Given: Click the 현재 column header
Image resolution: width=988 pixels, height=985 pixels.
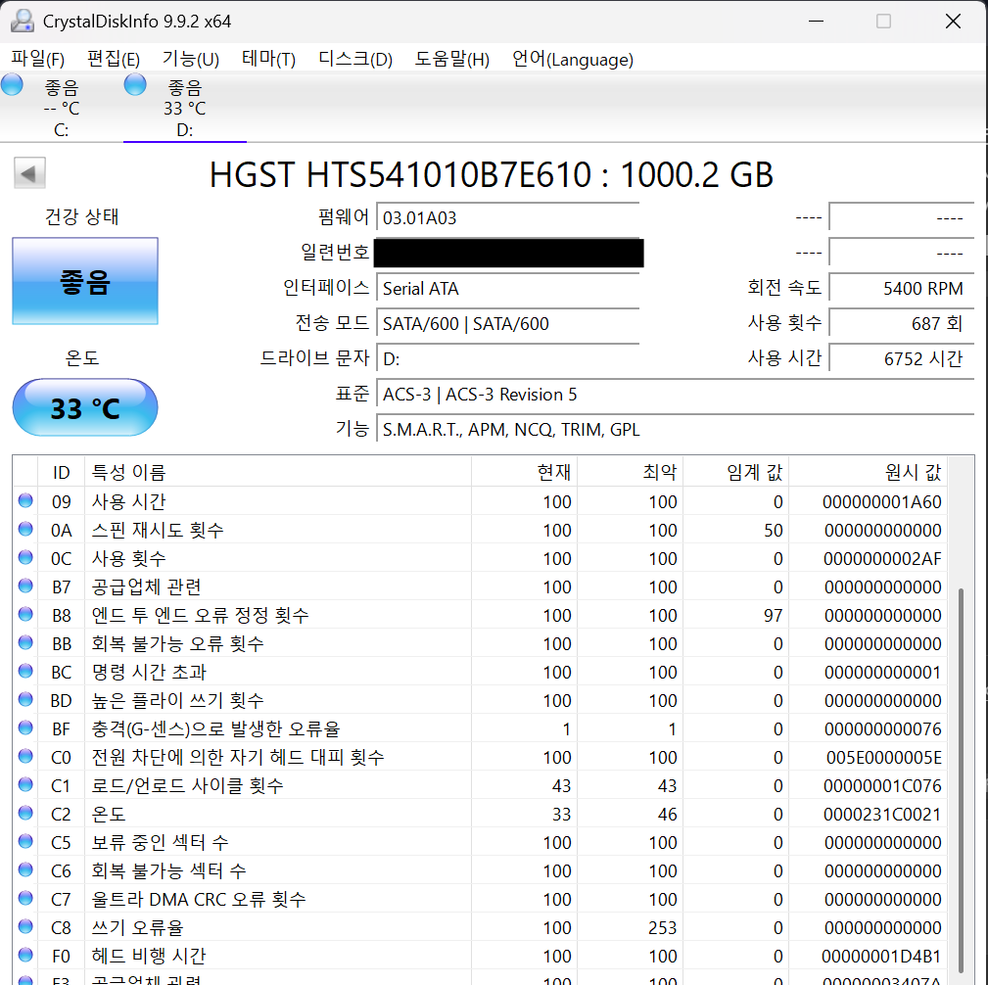Looking at the screenshot, I should pyautogui.click(x=524, y=471).
